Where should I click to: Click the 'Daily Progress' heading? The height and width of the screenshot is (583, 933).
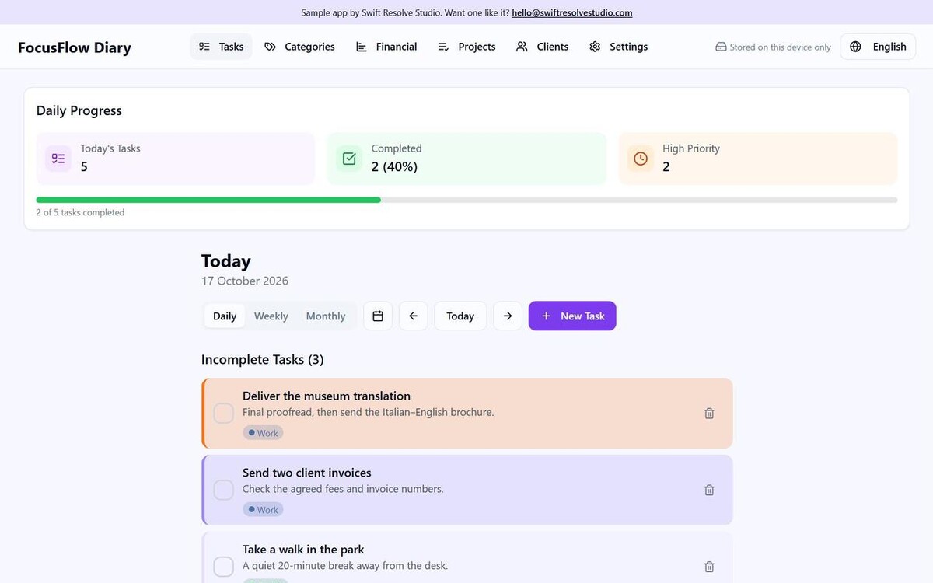79,110
